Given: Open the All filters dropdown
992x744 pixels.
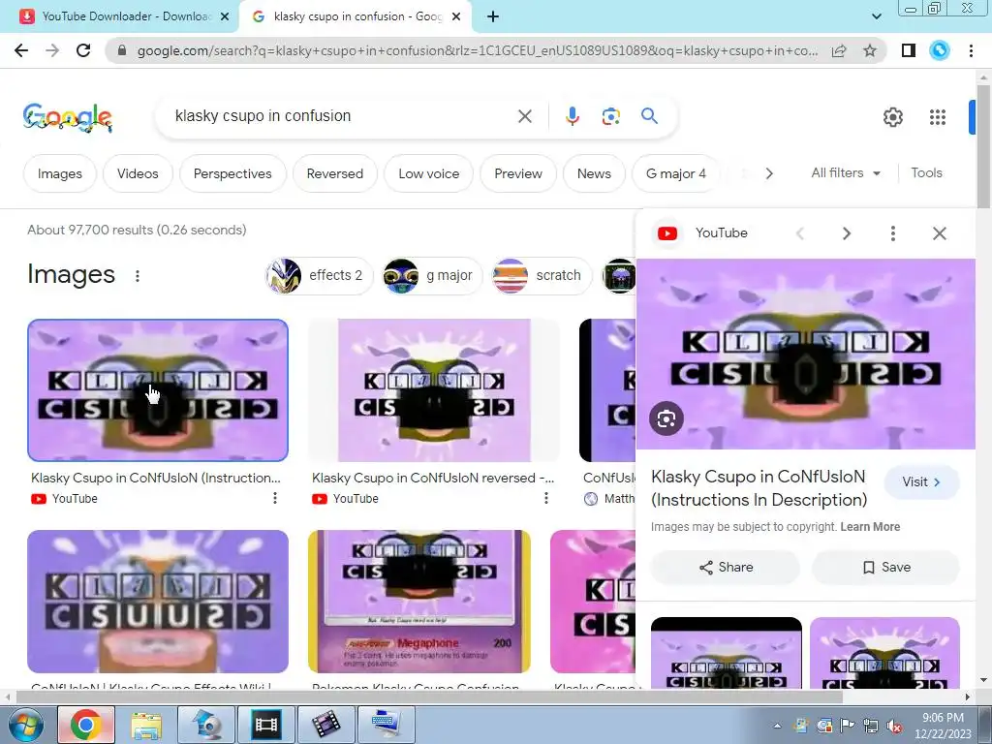Looking at the screenshot, I should (x=845, y=172).
